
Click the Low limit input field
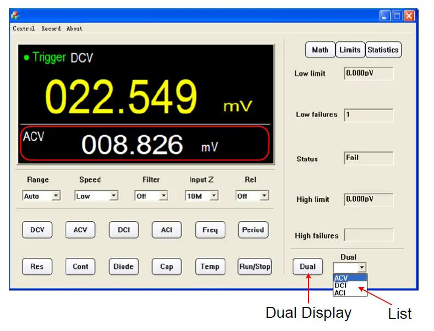coord(369,74)
